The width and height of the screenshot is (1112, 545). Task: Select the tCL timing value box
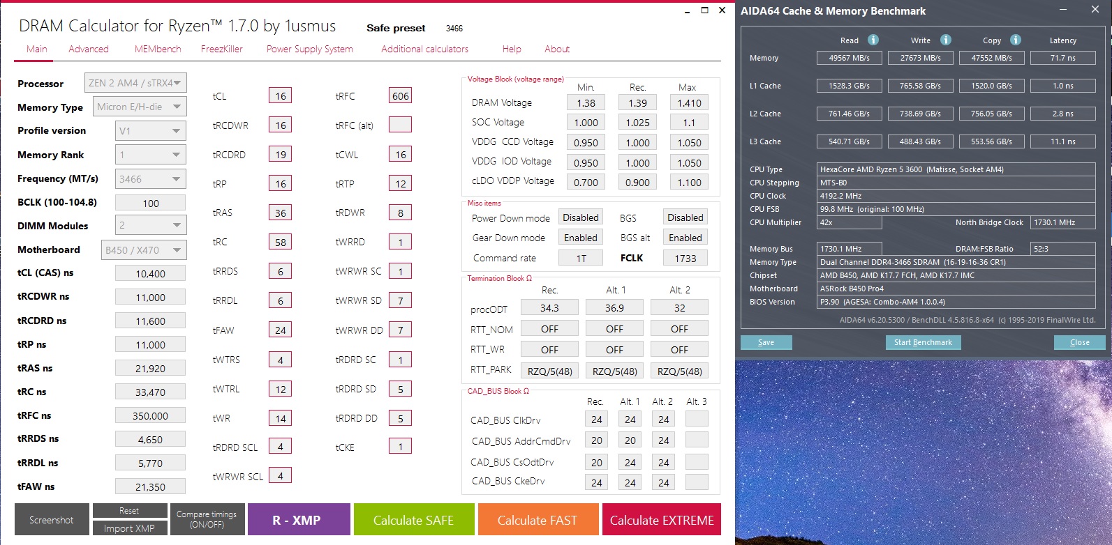[280, 95]
